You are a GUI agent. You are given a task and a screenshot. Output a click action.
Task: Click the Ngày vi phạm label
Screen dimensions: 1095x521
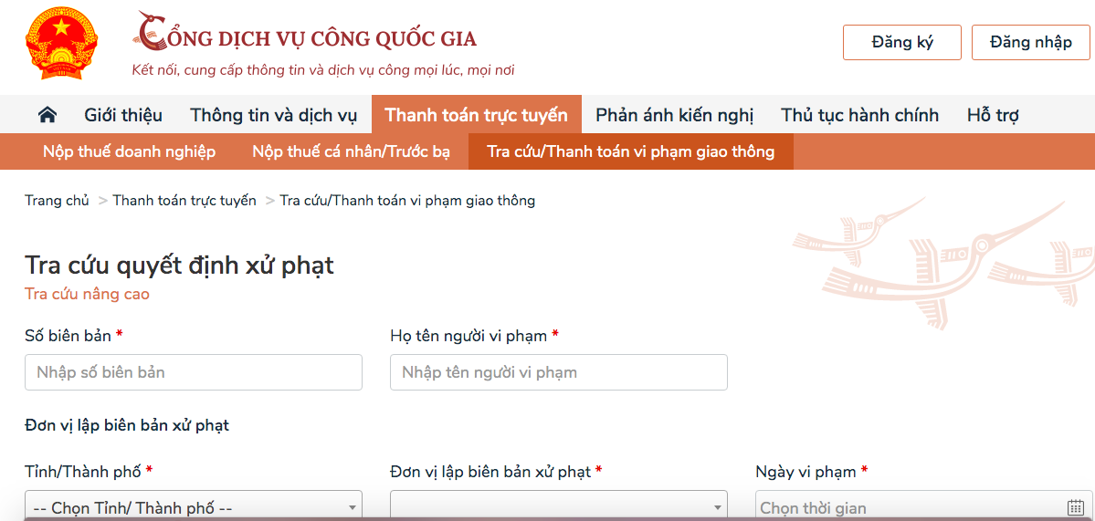805,472
